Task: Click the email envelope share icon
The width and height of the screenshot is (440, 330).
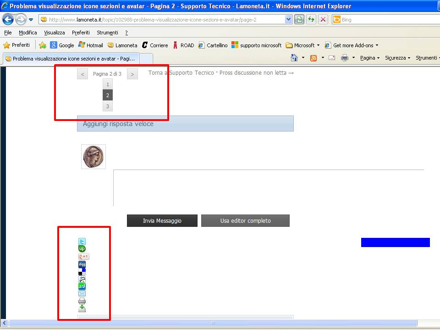Action: (82, 293)
